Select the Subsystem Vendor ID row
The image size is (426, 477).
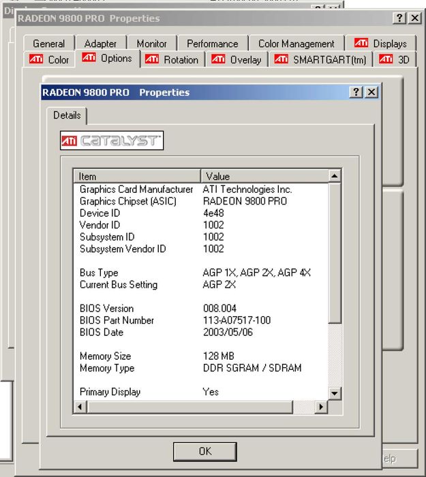(x=201, y=249)
